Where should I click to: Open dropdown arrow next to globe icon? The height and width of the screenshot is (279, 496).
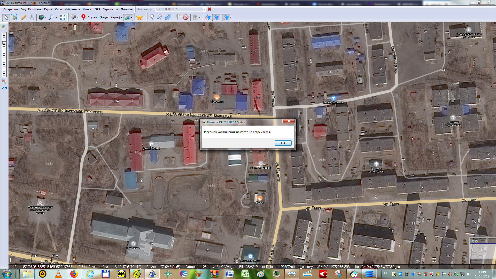[x=46, y=18]
